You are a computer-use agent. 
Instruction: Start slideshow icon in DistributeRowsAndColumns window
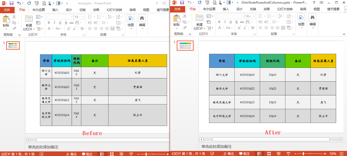pos(207,3)
